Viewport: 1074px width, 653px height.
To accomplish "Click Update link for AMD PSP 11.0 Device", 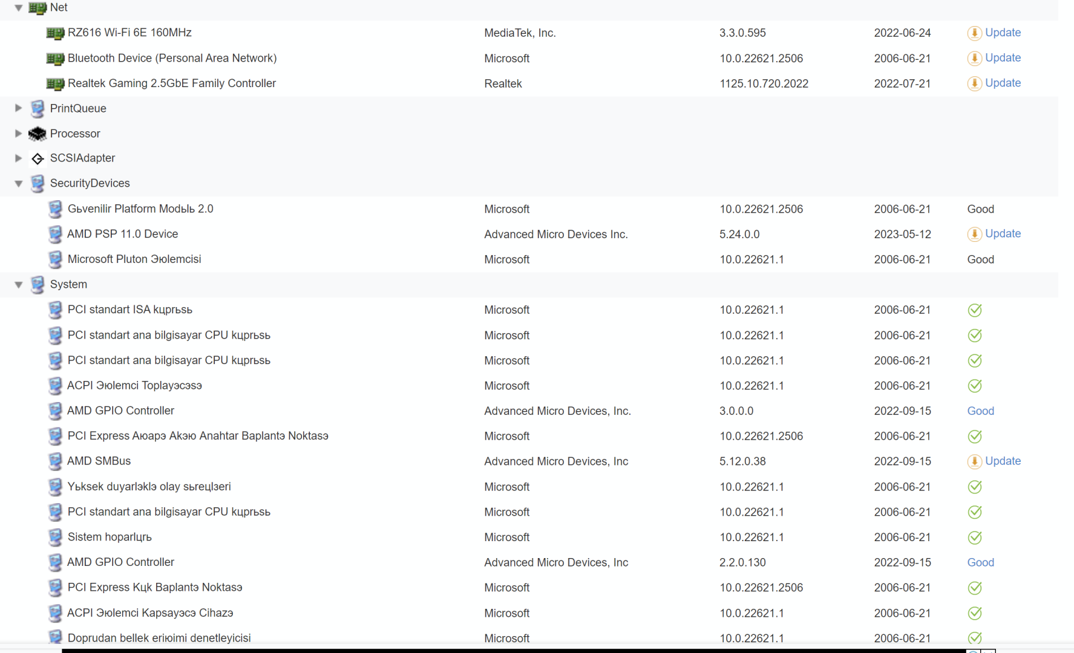I will pos(1003,234).
